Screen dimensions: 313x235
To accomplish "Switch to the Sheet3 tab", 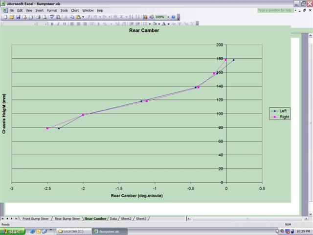I will click(x=141, y=219).
